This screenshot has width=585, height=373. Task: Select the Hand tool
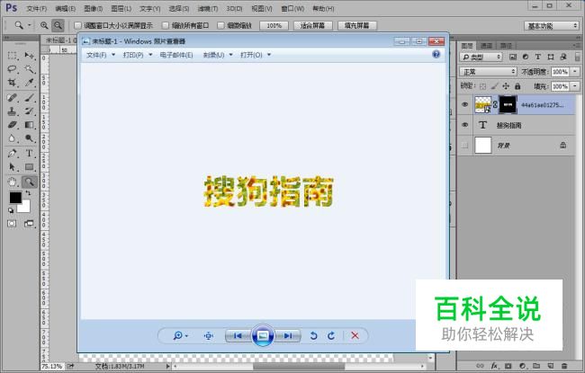[x=12, y=182]
